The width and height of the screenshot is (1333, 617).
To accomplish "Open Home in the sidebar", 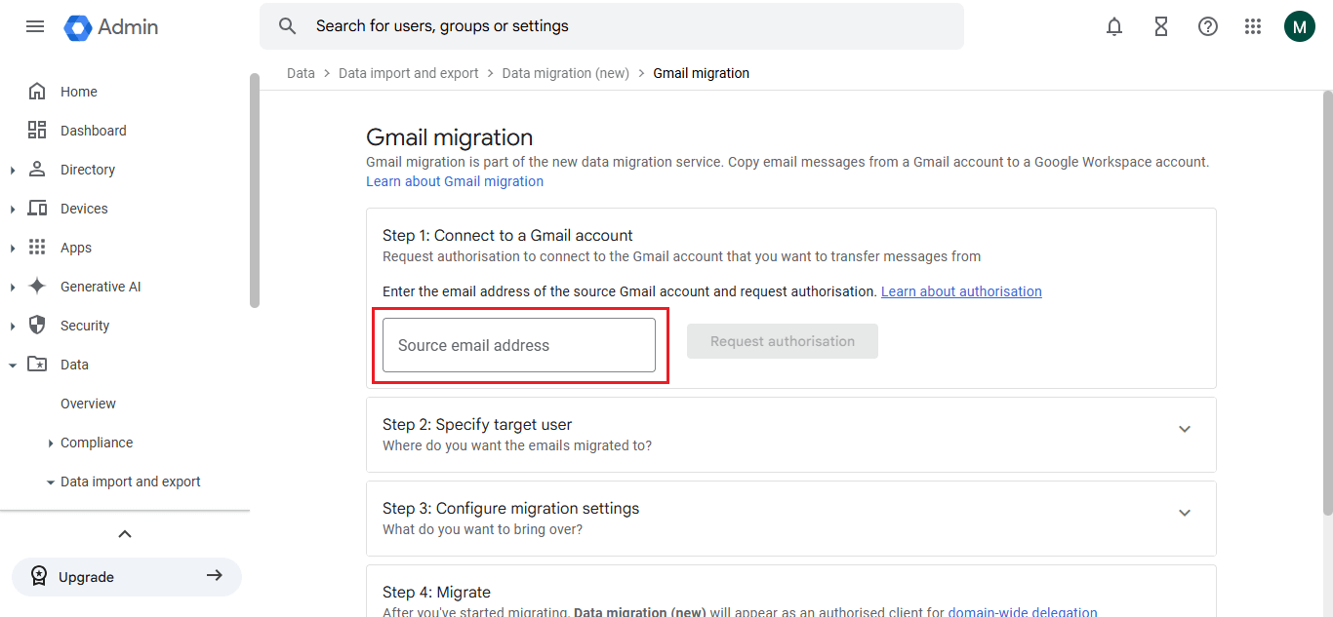I will coord(79,92).
